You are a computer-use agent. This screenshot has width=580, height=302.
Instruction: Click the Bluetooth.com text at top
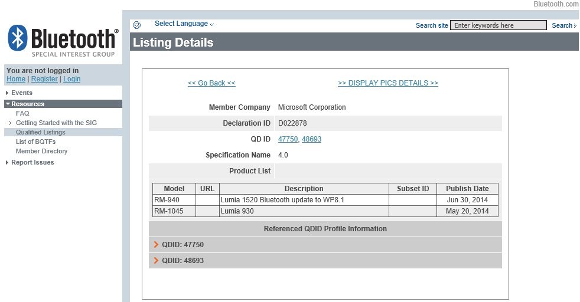[x=556, y=4]
